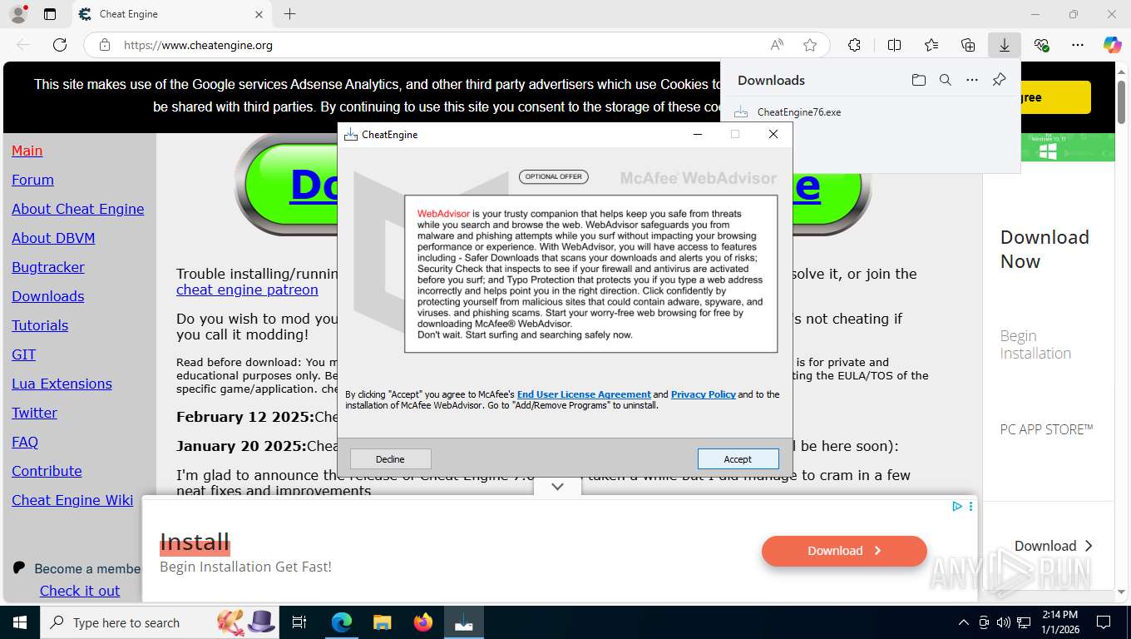
Task: Search downloads with magnifier icon
Action: pyautogui.click(x=946, y=80)
